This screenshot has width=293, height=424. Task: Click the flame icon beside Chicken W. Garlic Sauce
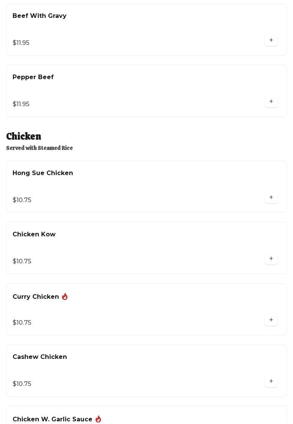[x=98, y=419]
